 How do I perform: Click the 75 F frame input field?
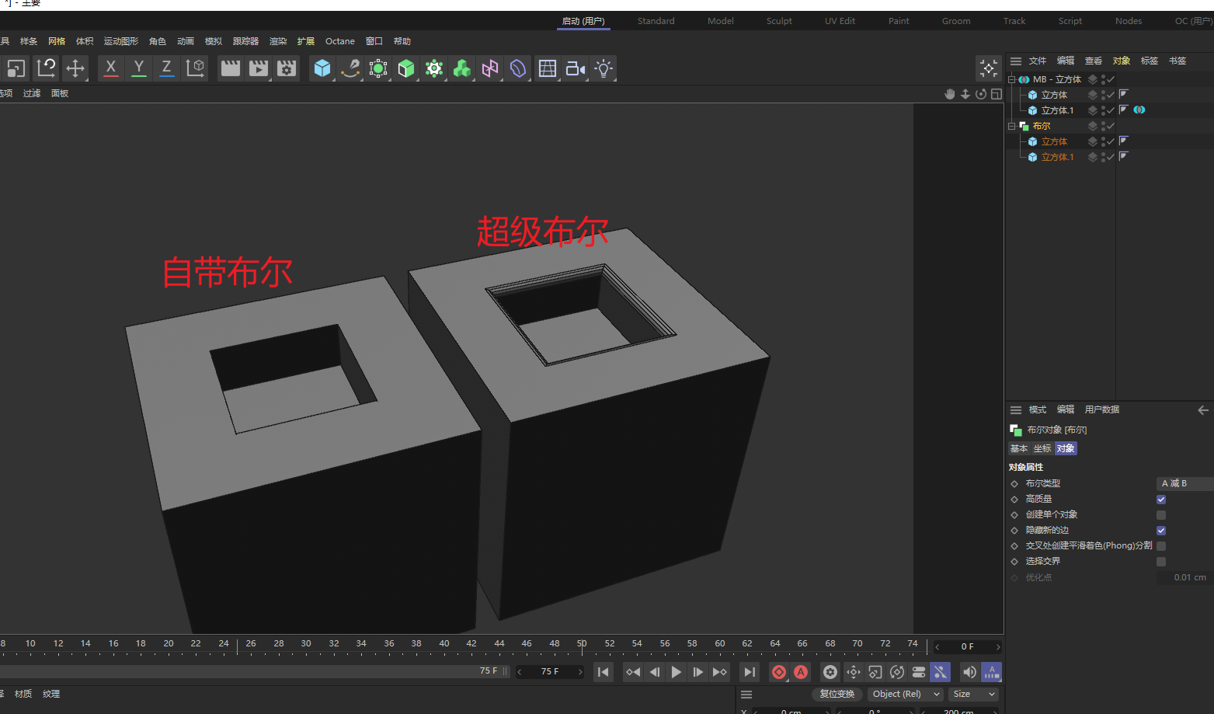point(549,671)
